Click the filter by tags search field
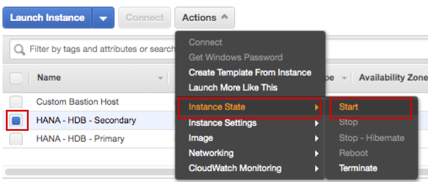428x182 pixels. click(101, 50)
